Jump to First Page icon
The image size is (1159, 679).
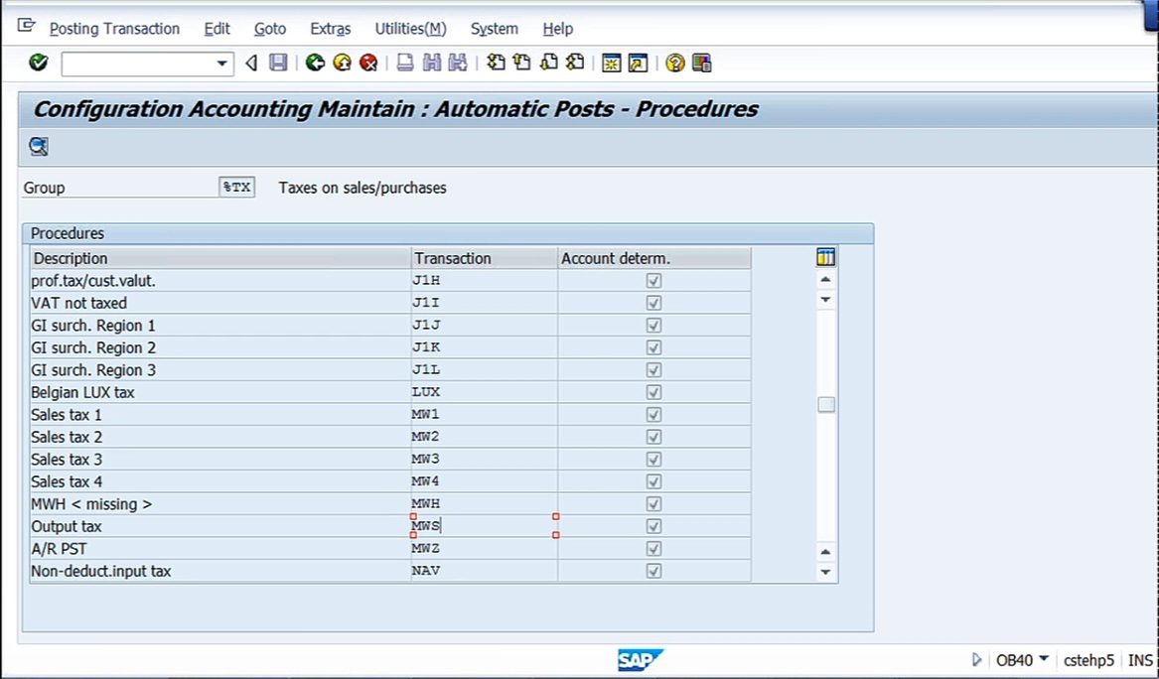tap(496, 63)
